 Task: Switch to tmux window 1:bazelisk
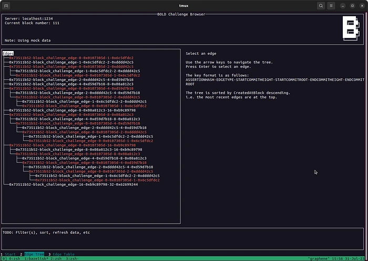[x=36, y=259]
